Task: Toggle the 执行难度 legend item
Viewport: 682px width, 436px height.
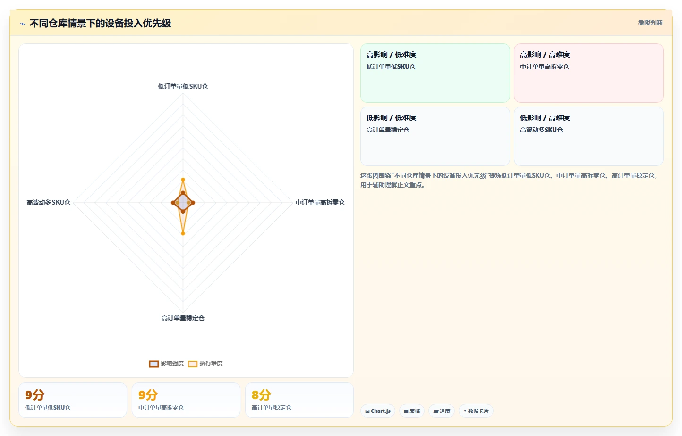Action: click(205, 363)
